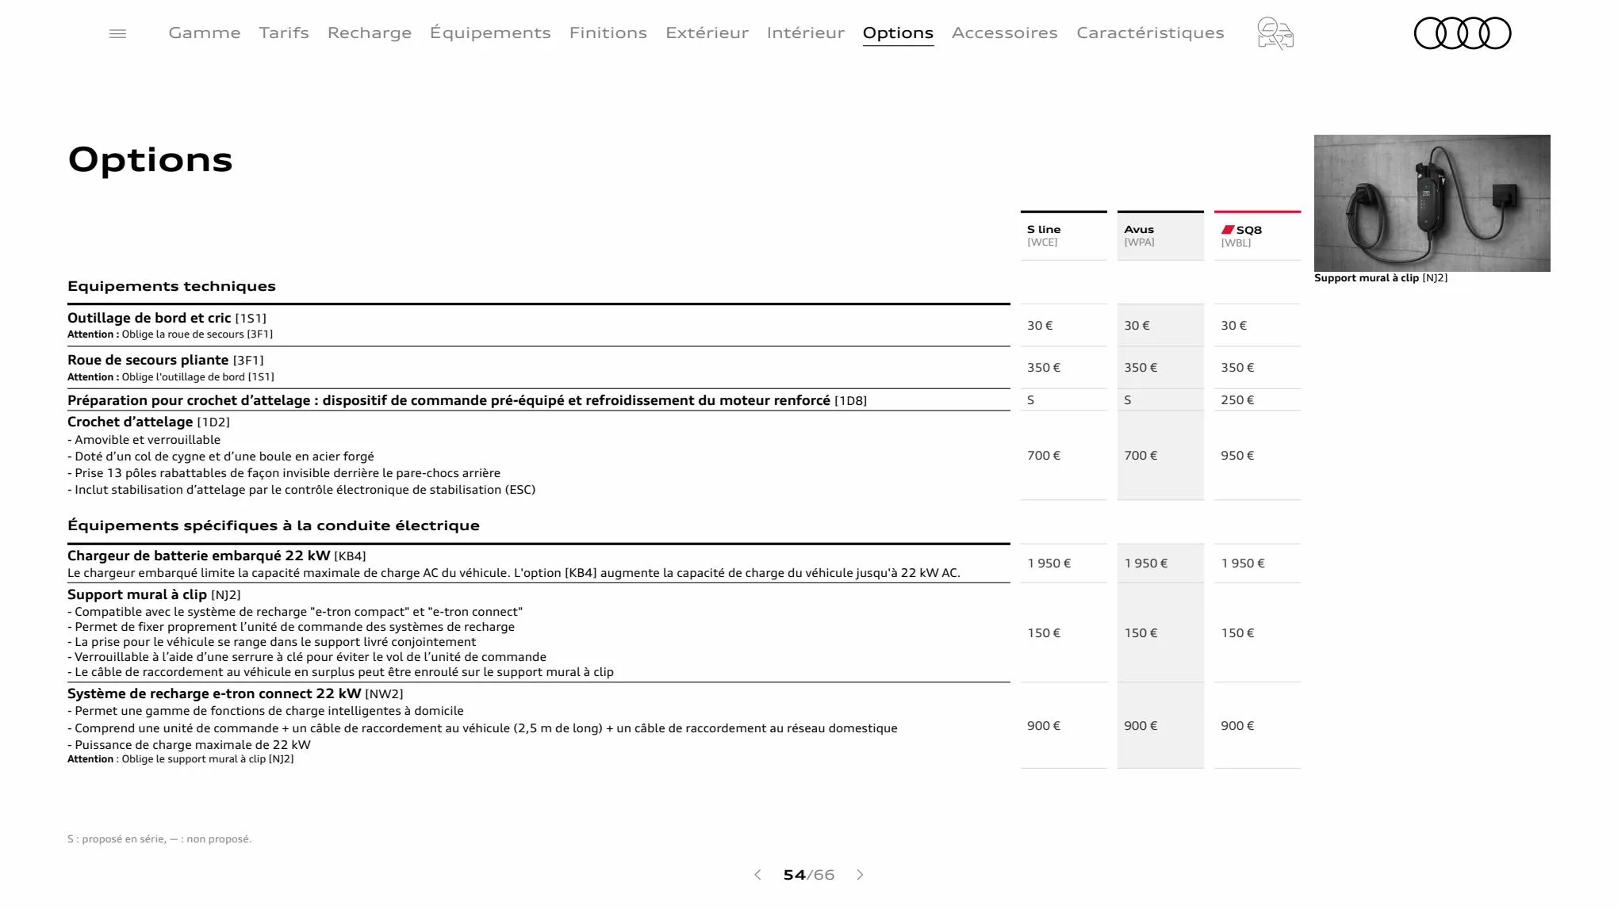Click S line 1 950 € chargeur price
This screenshot has width=1618, height=909.
1049,563
